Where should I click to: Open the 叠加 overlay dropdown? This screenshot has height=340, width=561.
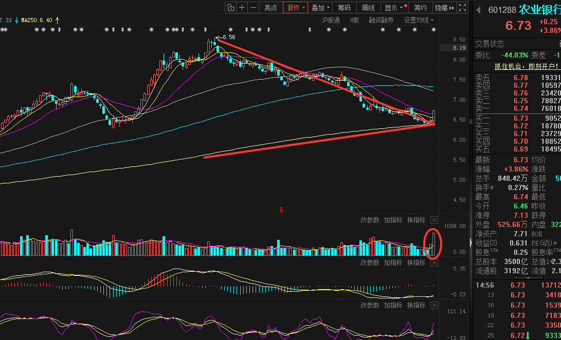pos(320,8)
